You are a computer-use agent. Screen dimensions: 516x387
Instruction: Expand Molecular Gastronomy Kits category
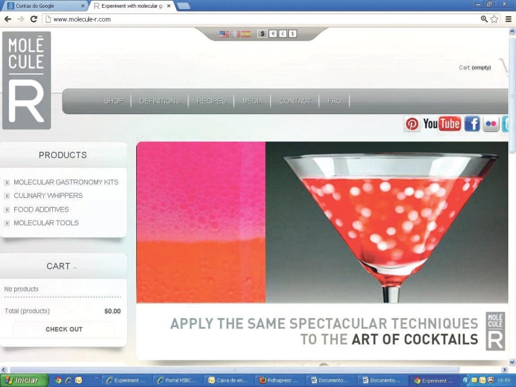pos(6,183)
